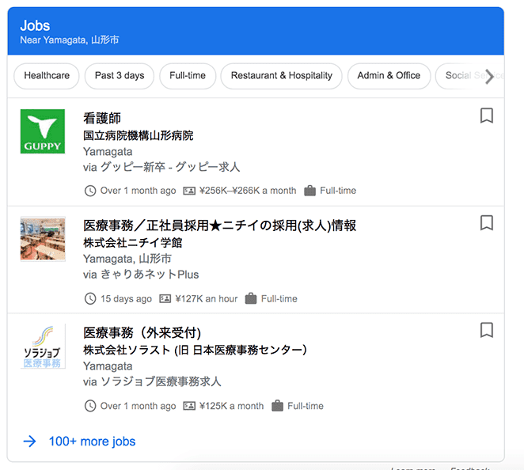
Task: Filter by Restaurant & Hospitality
Action: click(281, 76)
